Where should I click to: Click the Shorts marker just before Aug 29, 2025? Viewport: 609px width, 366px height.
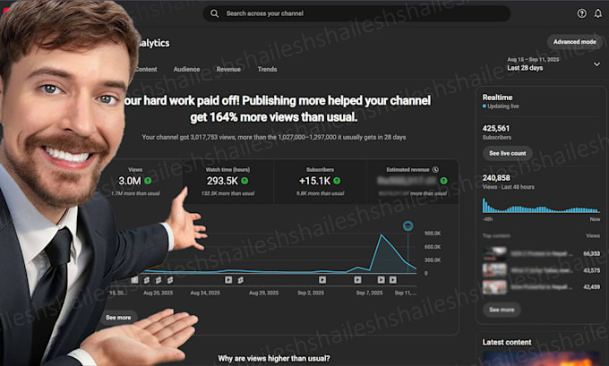(x=241, y=280)
